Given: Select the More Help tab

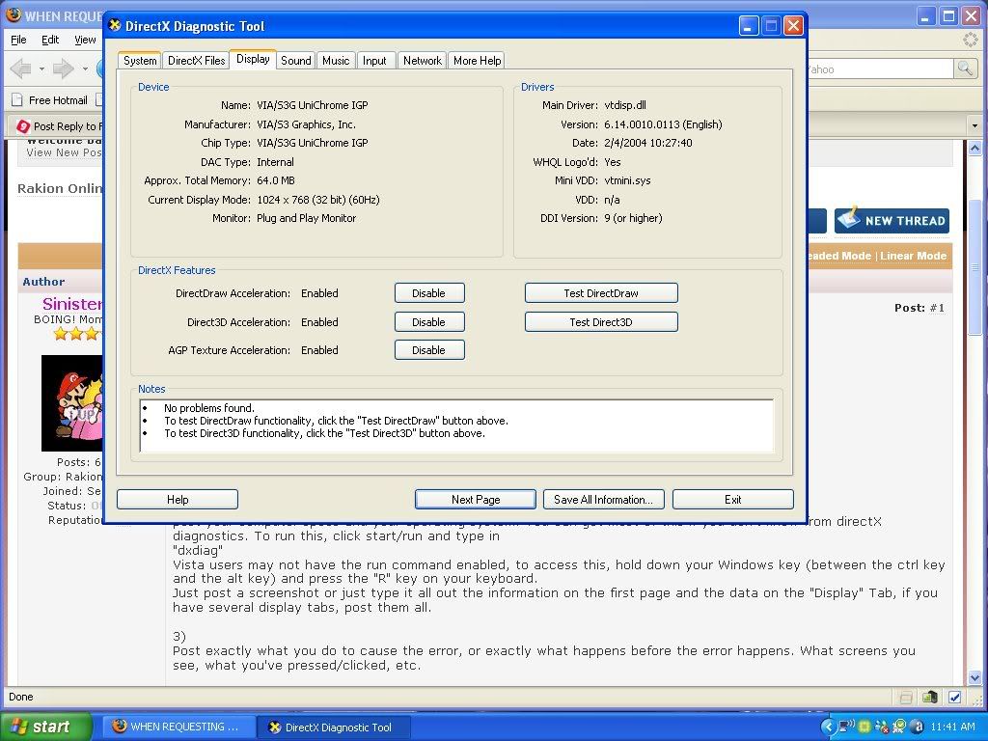Looking at the screenshot, I should tap(477, 61).
